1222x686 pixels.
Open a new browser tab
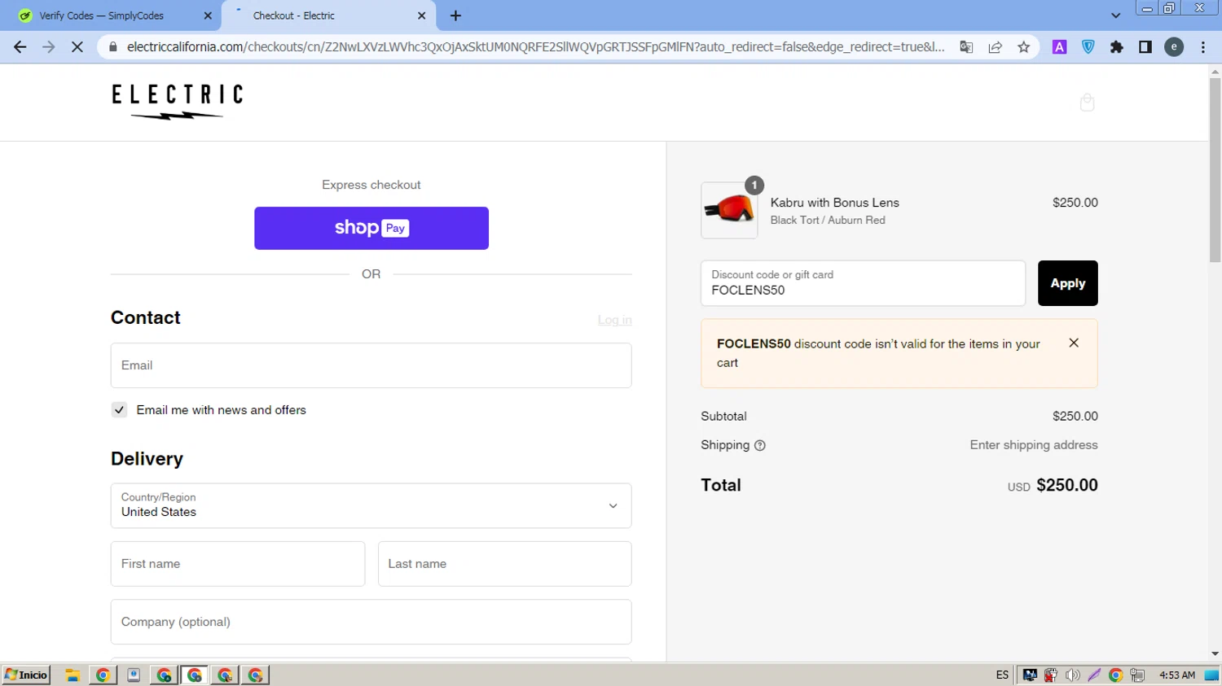pos(455,15)
